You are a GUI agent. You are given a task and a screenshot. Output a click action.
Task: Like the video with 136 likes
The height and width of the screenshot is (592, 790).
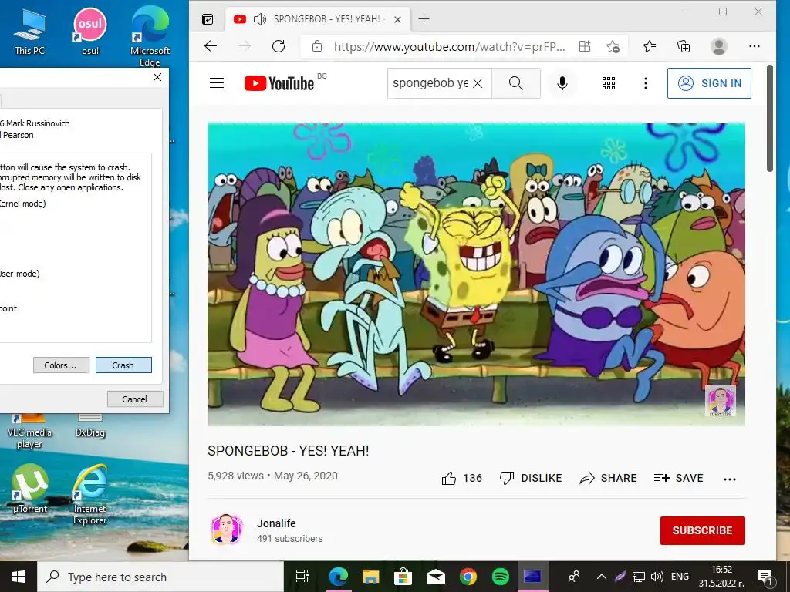pyautogui.click(x=461, y=478)
